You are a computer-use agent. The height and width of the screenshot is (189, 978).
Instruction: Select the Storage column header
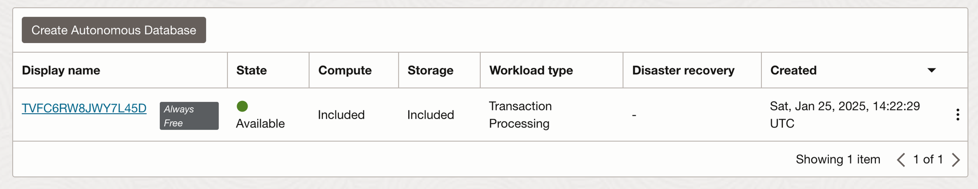click(x=430, y=70)
